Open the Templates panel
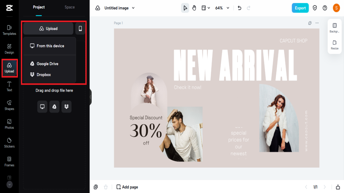 9,29
